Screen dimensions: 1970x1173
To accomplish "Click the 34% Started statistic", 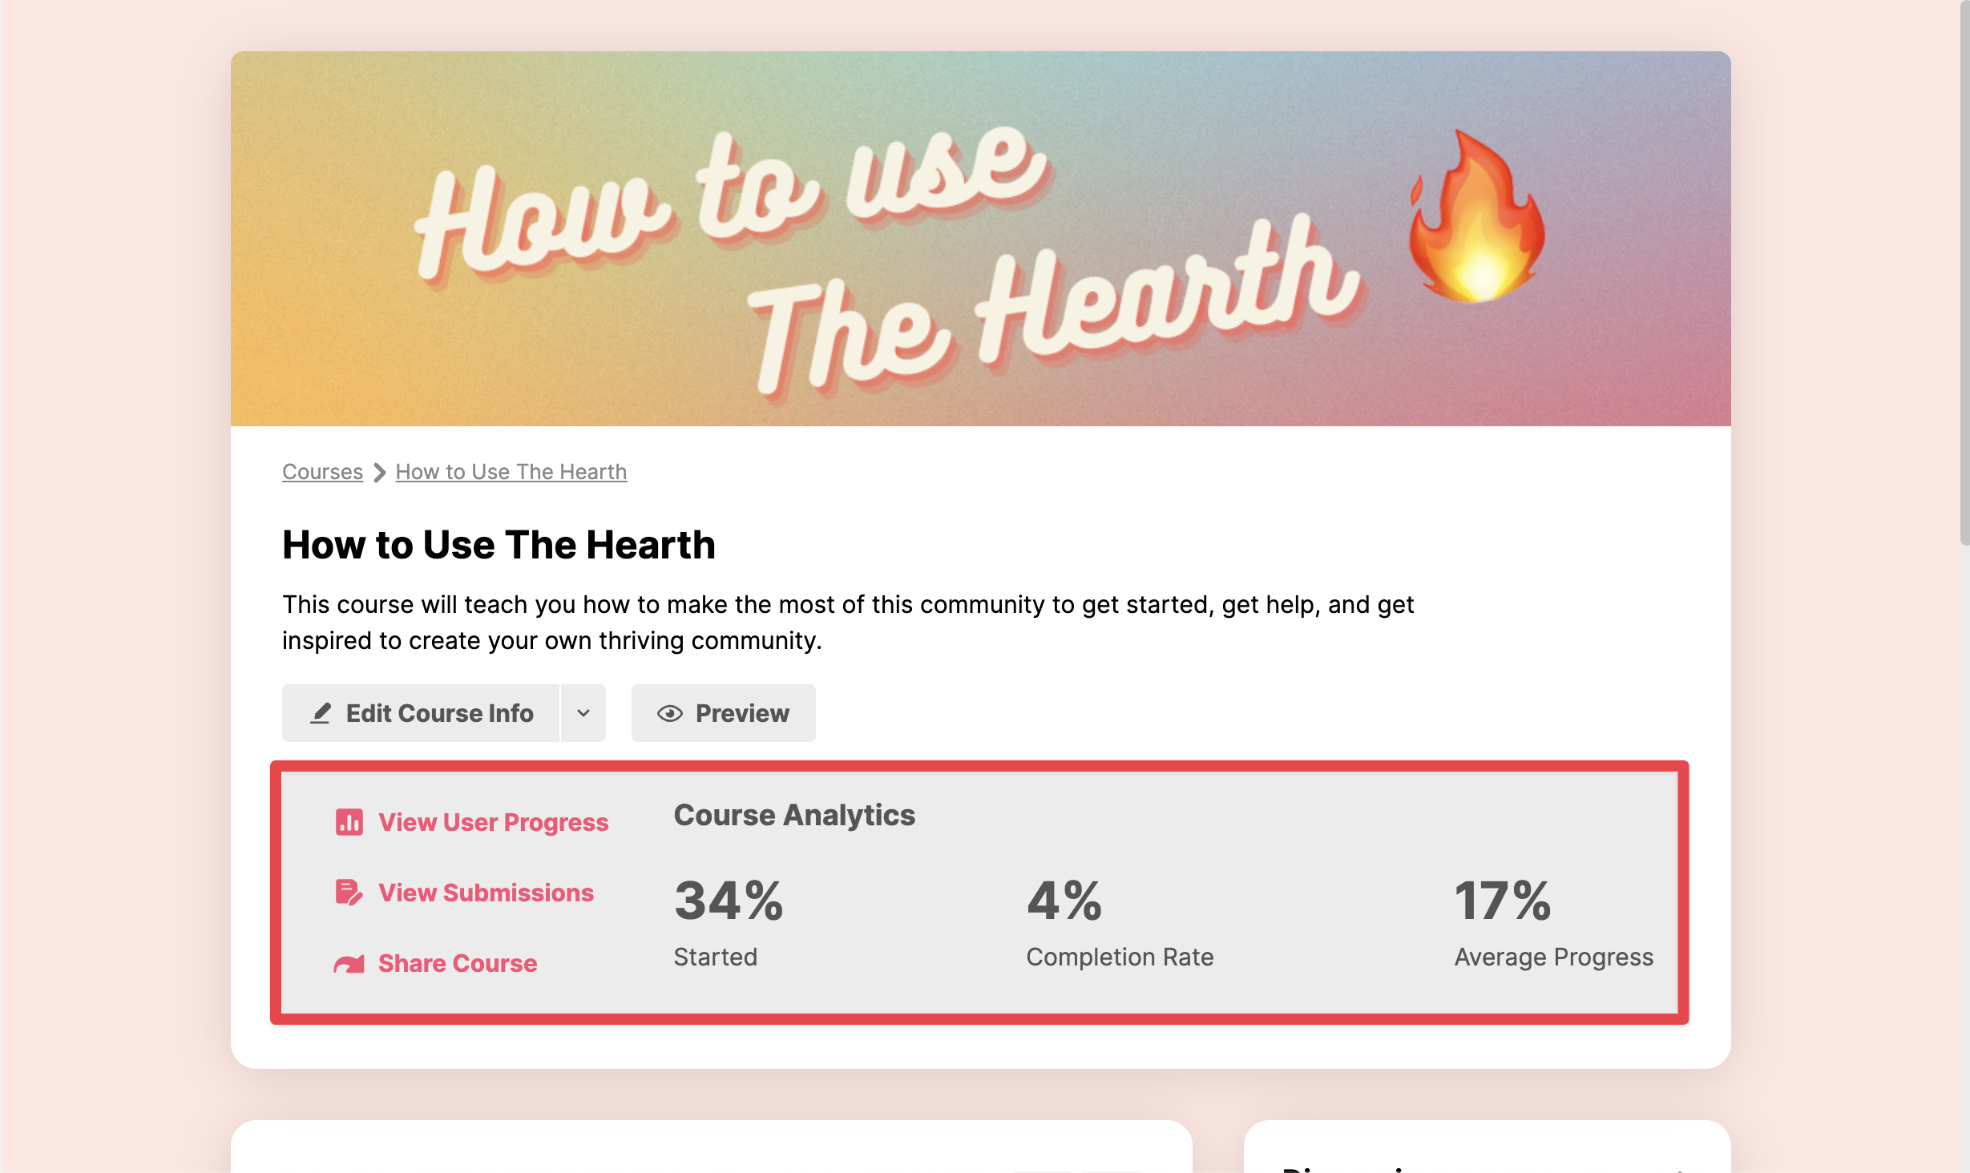I will (729, 921).
